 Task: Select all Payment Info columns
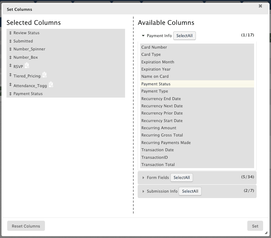(184, 36)
